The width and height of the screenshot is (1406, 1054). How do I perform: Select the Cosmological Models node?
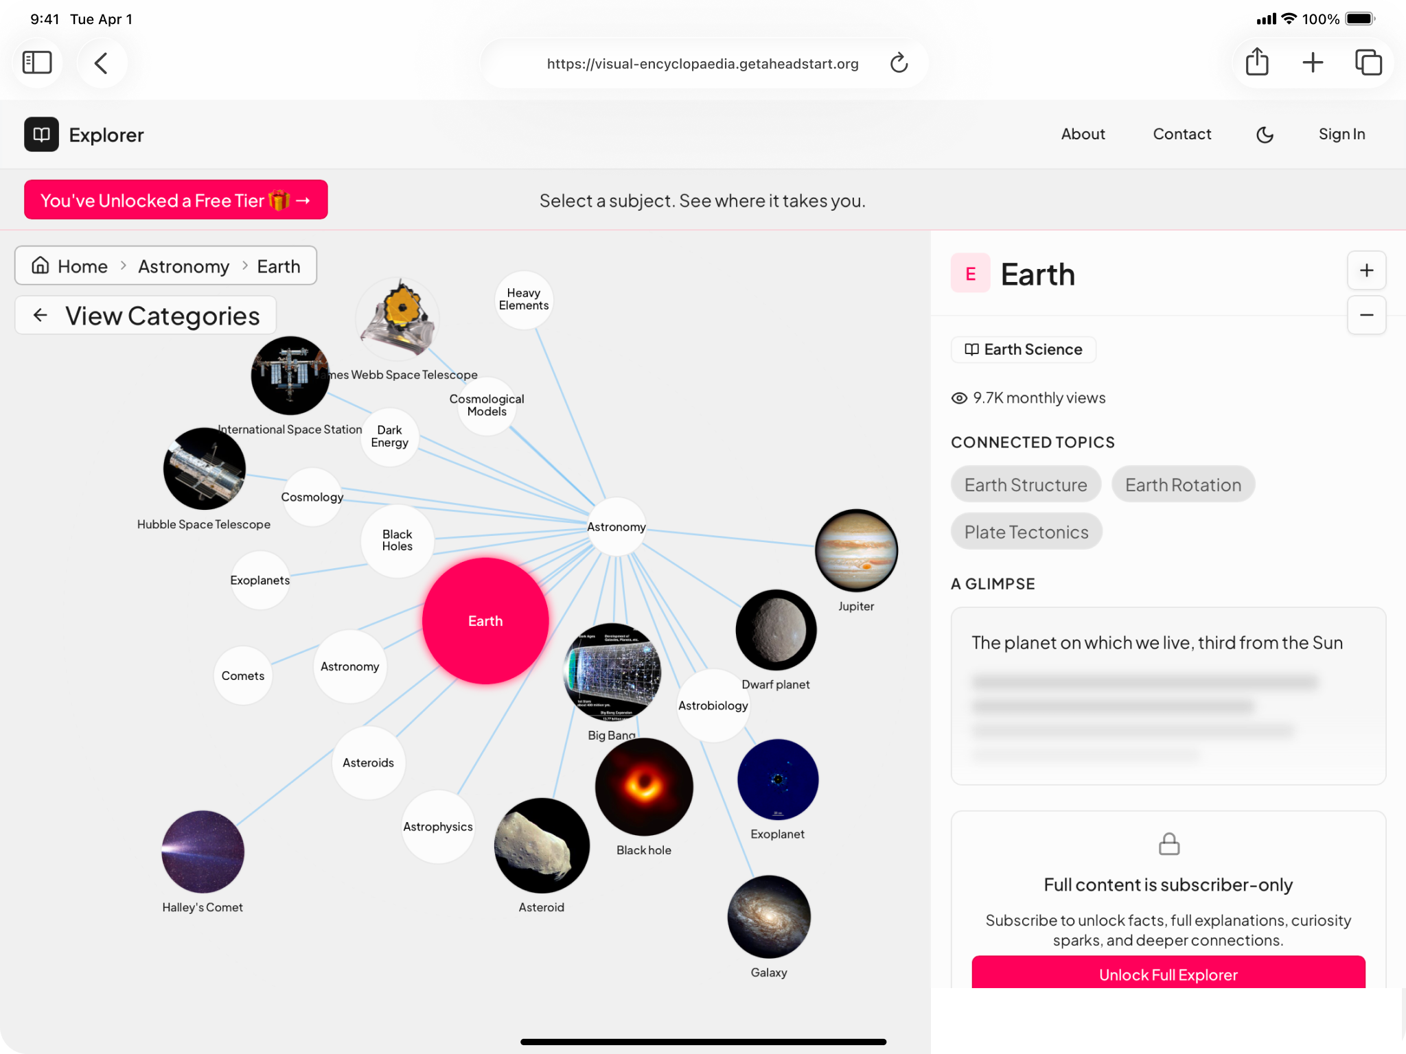point(487,406)
